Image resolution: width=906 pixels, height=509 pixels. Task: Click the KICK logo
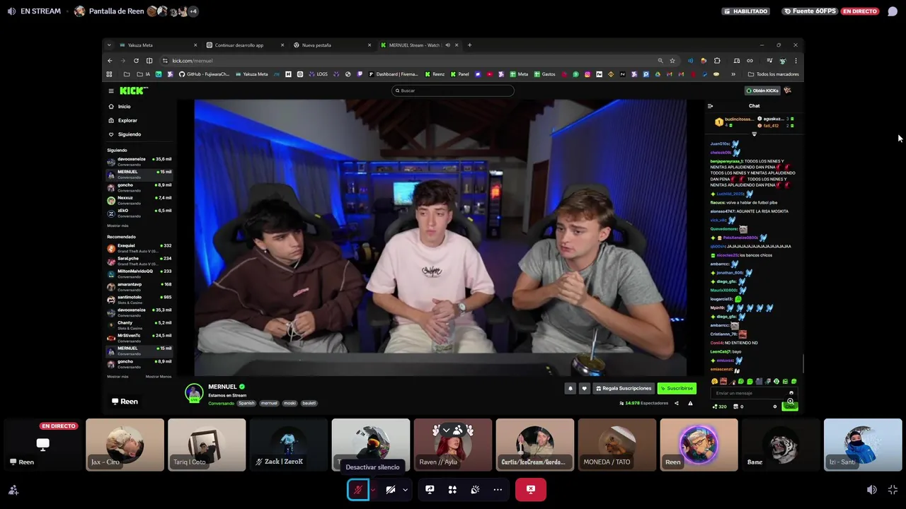coord(133,90)
